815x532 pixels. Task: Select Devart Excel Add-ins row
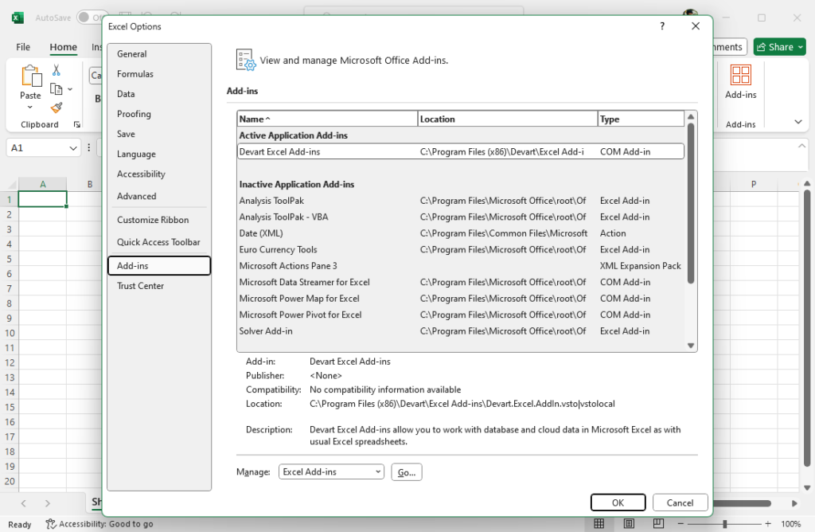click(x=461, y=151)
